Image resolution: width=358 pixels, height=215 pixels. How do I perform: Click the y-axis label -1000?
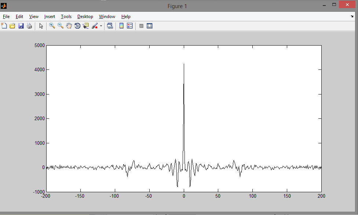tap(39, 192)
